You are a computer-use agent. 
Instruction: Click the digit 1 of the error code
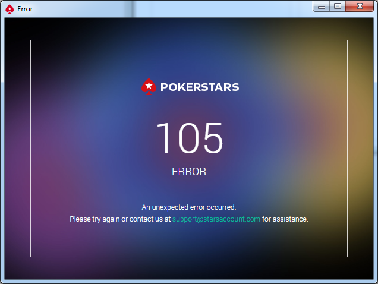163,138
